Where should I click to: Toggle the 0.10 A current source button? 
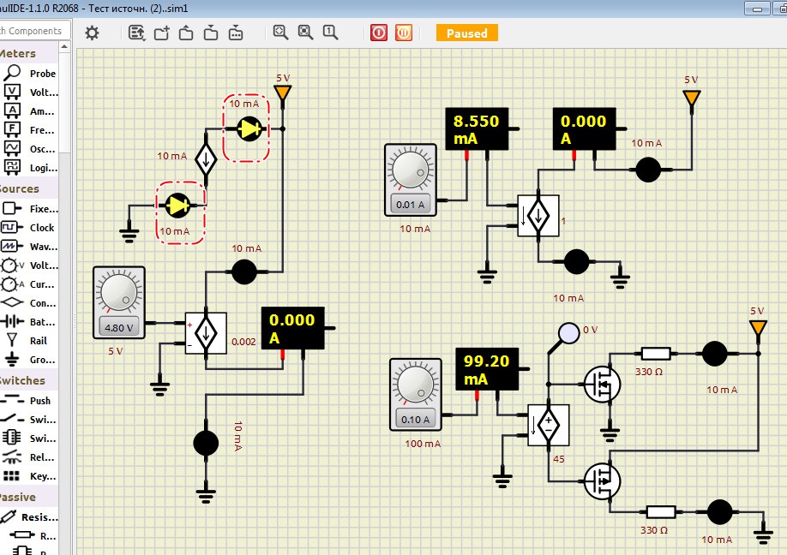tap(414, 420)
